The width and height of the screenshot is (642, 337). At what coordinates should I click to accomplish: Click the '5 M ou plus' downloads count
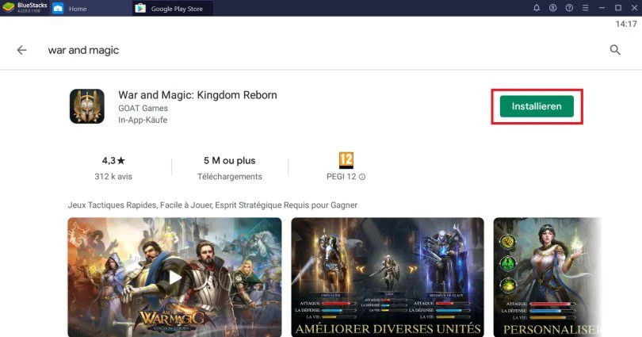230,160
